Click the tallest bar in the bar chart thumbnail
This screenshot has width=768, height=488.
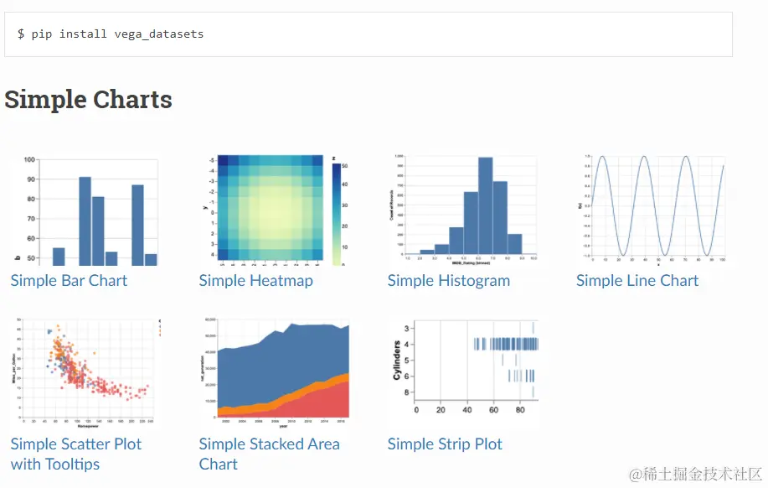click(x=85, y=221)
